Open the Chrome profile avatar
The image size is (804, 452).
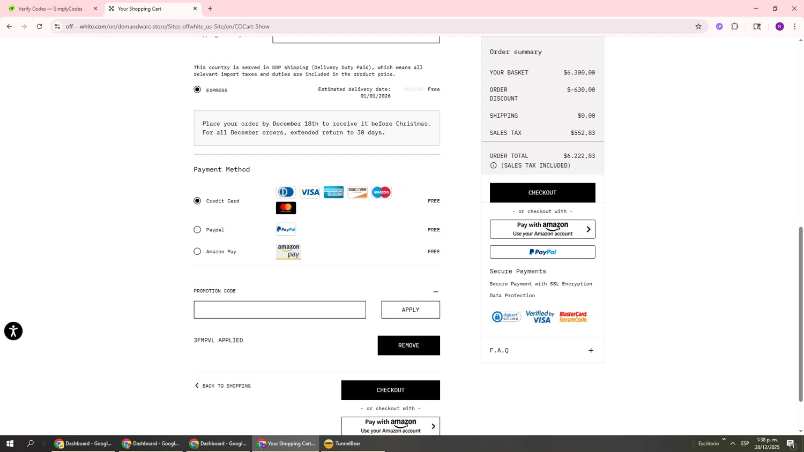coord(780,26)
